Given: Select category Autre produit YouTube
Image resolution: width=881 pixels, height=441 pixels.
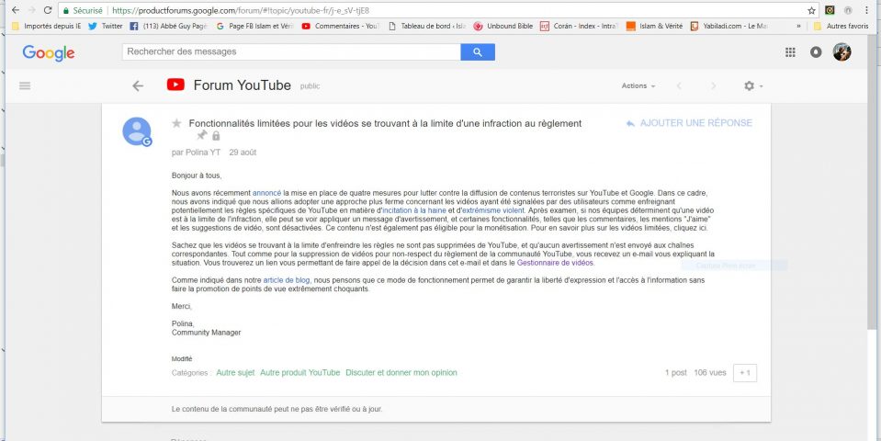Looking at the screenshot, I should tap(300, 372).
